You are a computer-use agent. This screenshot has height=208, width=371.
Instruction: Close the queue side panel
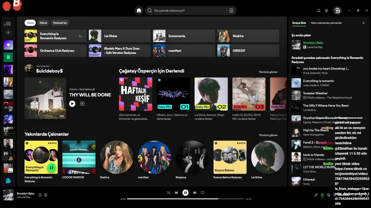[363, 23]
